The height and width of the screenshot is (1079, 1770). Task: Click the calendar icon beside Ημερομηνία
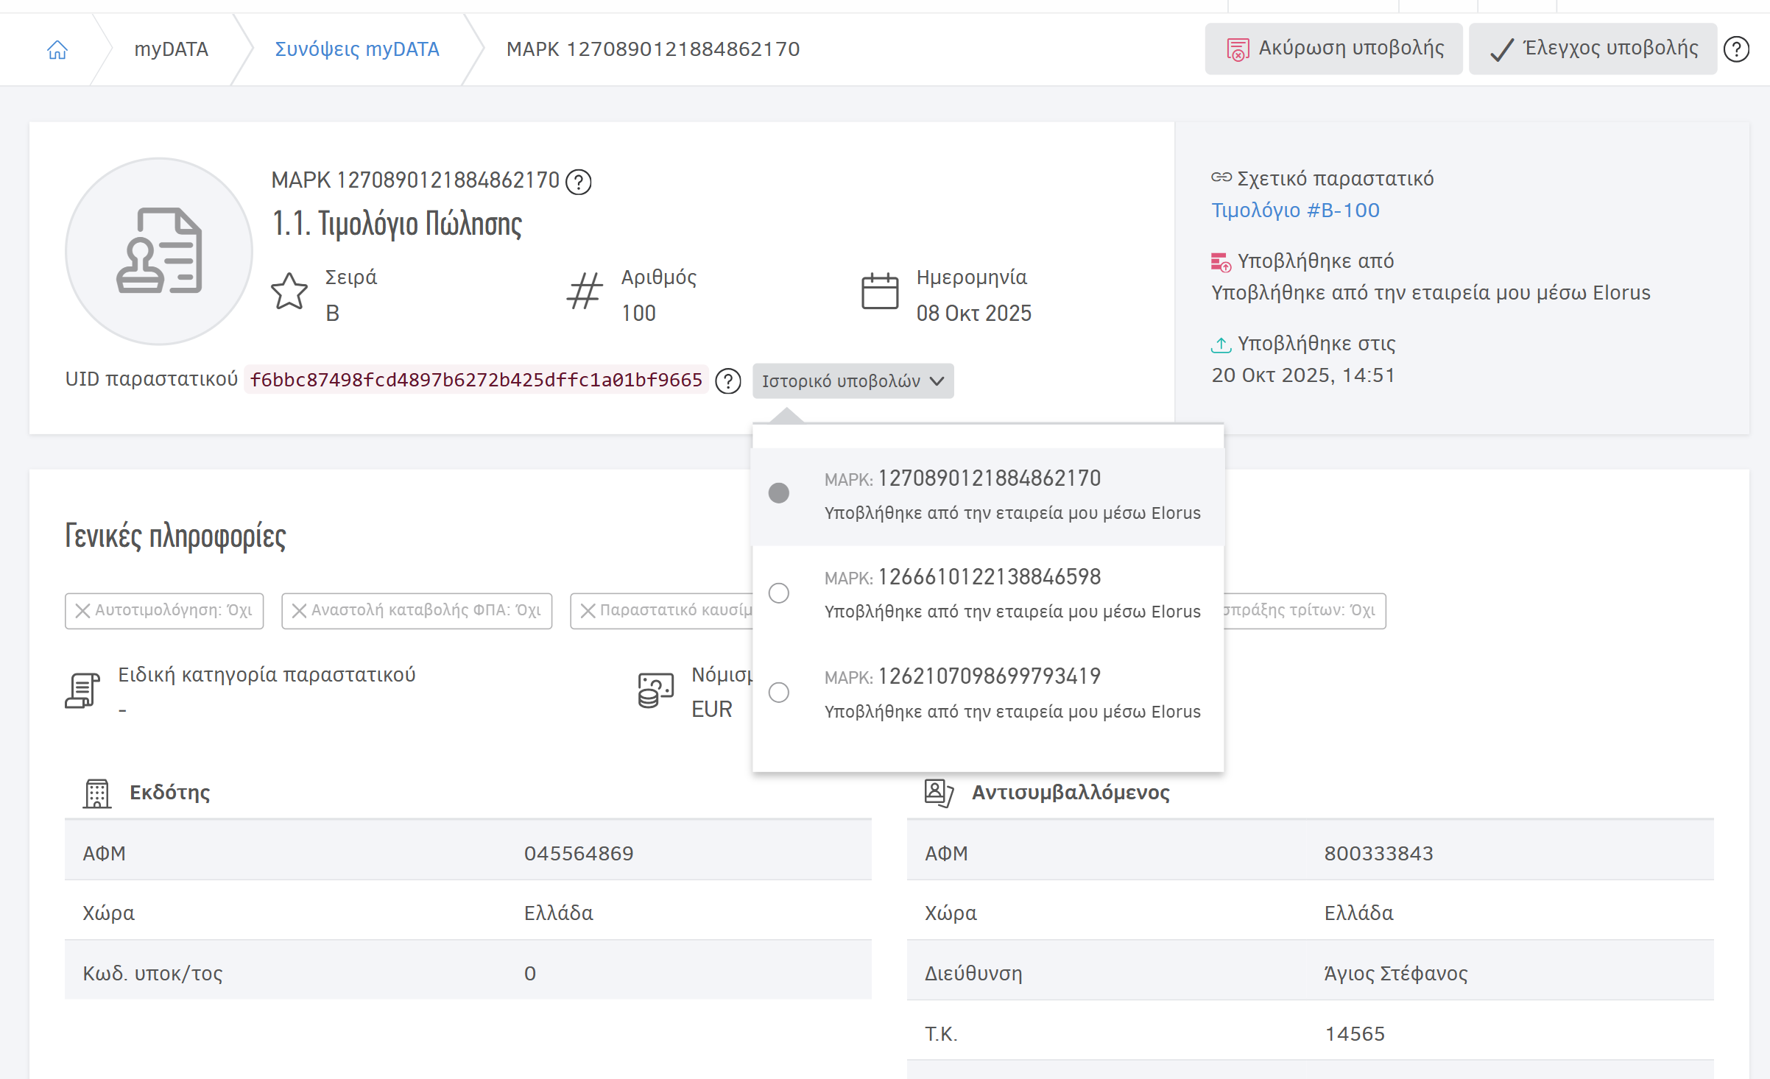point(880,292)
